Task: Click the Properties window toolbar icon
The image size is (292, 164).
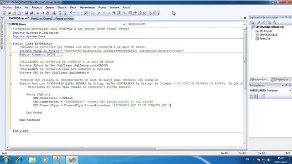Action: [x=135, y=13]
